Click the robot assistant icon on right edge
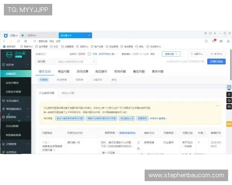 (x=229, y=87)
